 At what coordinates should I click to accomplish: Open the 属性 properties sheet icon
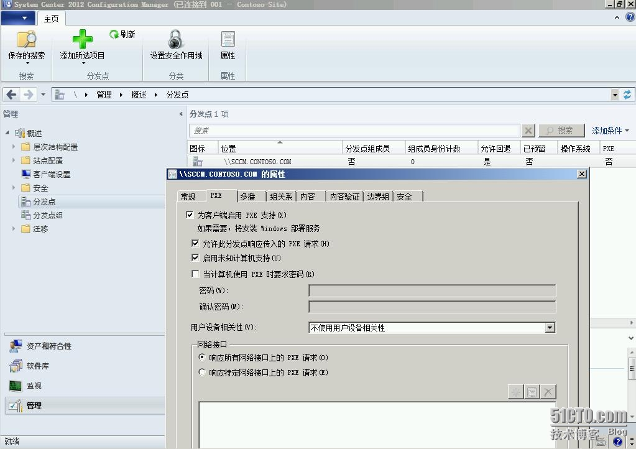(228, 39)
